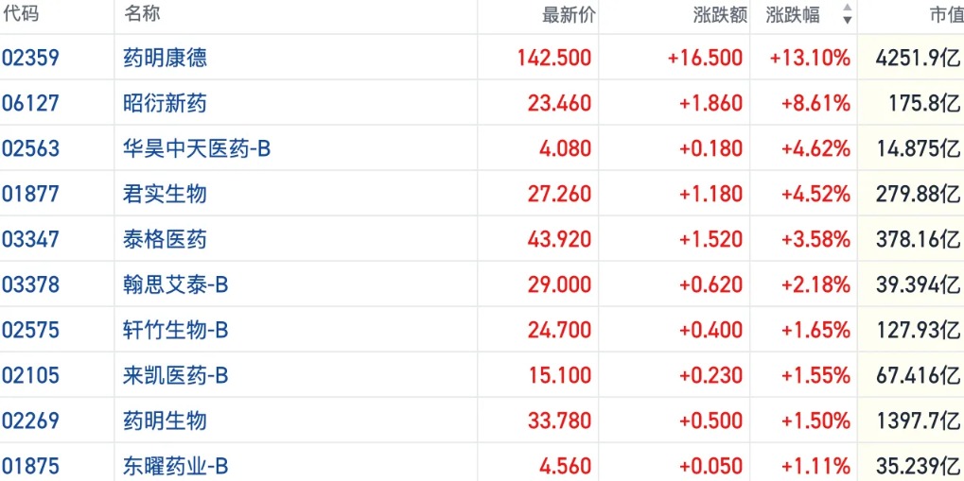
Task: Sort by the 市值 column header
Action: point(944,15)
